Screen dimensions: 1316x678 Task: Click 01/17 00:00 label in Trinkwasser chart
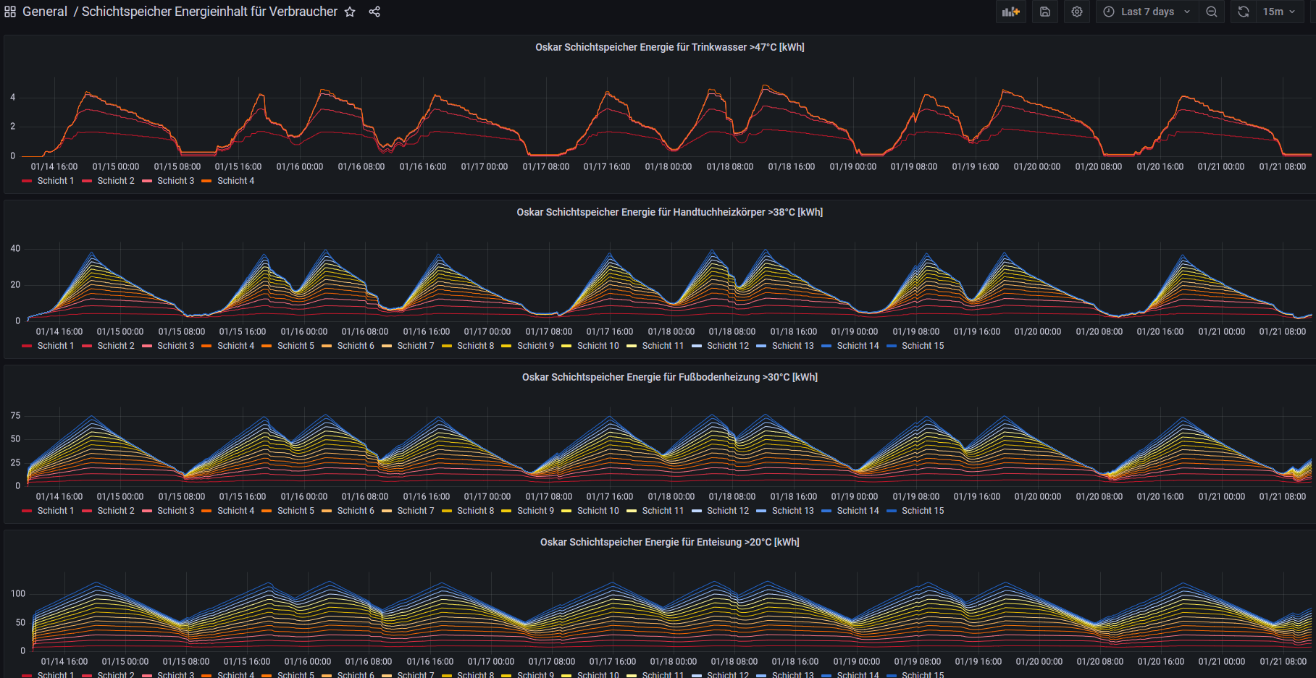coord(485,166)
